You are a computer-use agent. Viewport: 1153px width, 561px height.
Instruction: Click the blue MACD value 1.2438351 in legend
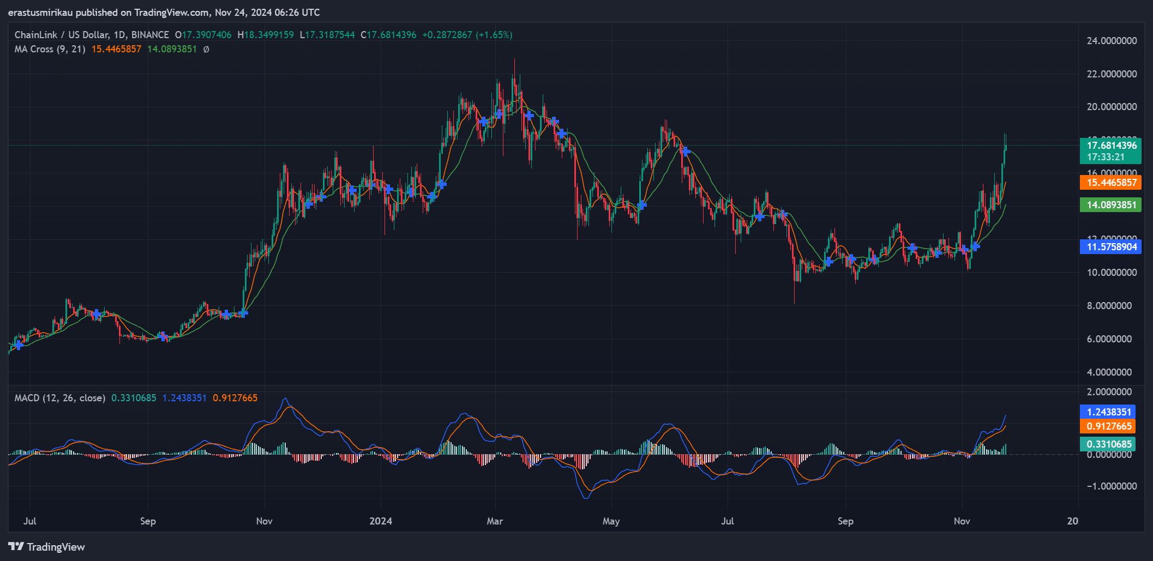click(x=184, y=398)
